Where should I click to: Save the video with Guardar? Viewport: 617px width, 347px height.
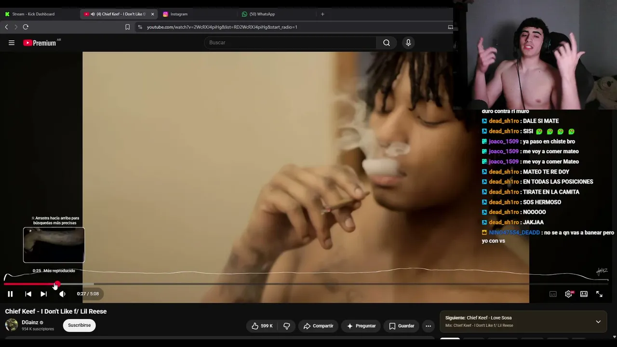(x=402, y=326)
